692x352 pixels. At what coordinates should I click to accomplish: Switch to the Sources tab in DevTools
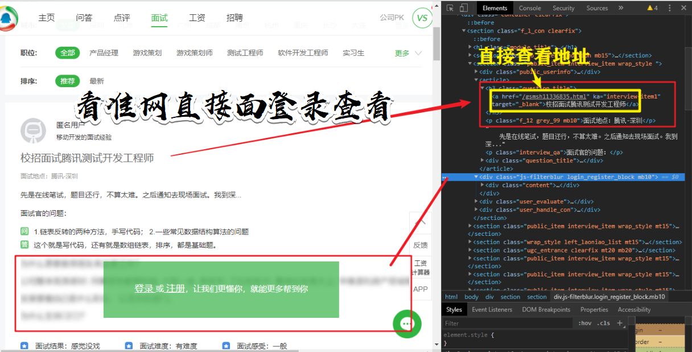(x=597, y=8)
